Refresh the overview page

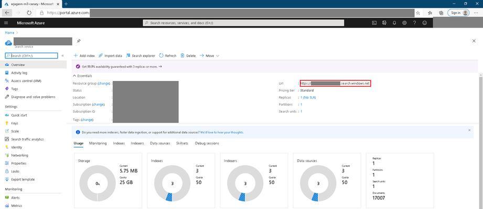pyautogui.click(x=168, y=56)
